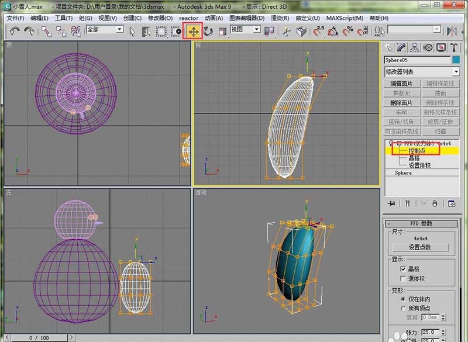Select the 仅在体内 radio button
This screenshot has height=342, width=468.
[x=403, y=299]
